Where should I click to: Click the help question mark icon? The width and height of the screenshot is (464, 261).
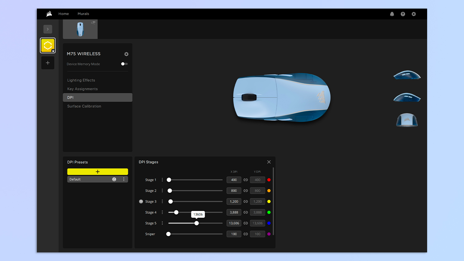403,14
